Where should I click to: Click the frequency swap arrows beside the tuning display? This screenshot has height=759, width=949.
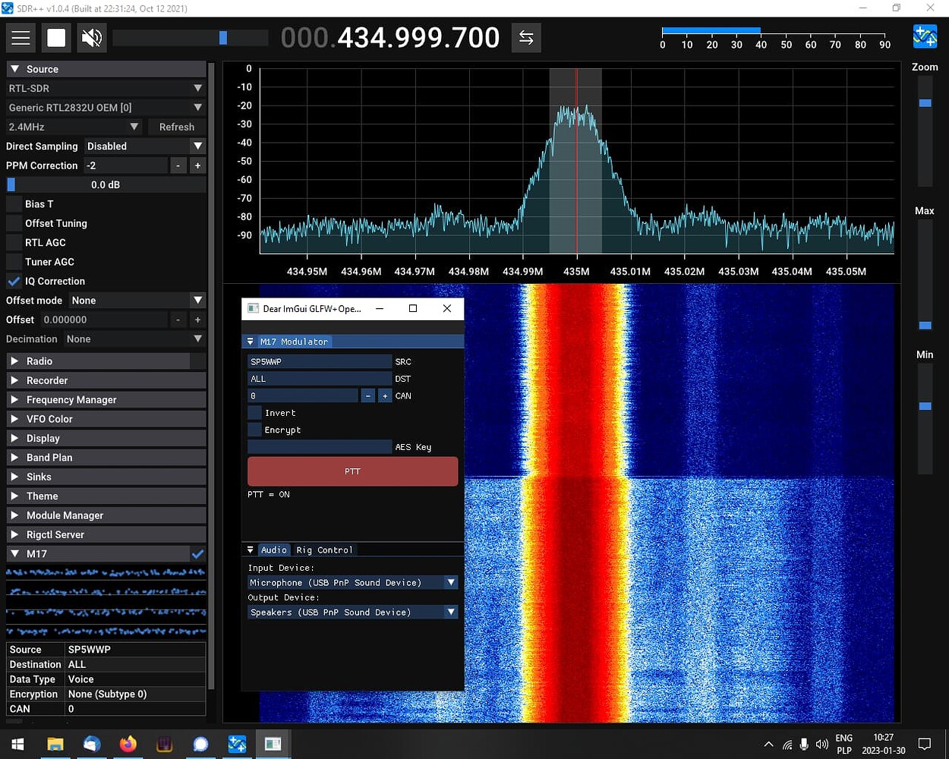526,37
